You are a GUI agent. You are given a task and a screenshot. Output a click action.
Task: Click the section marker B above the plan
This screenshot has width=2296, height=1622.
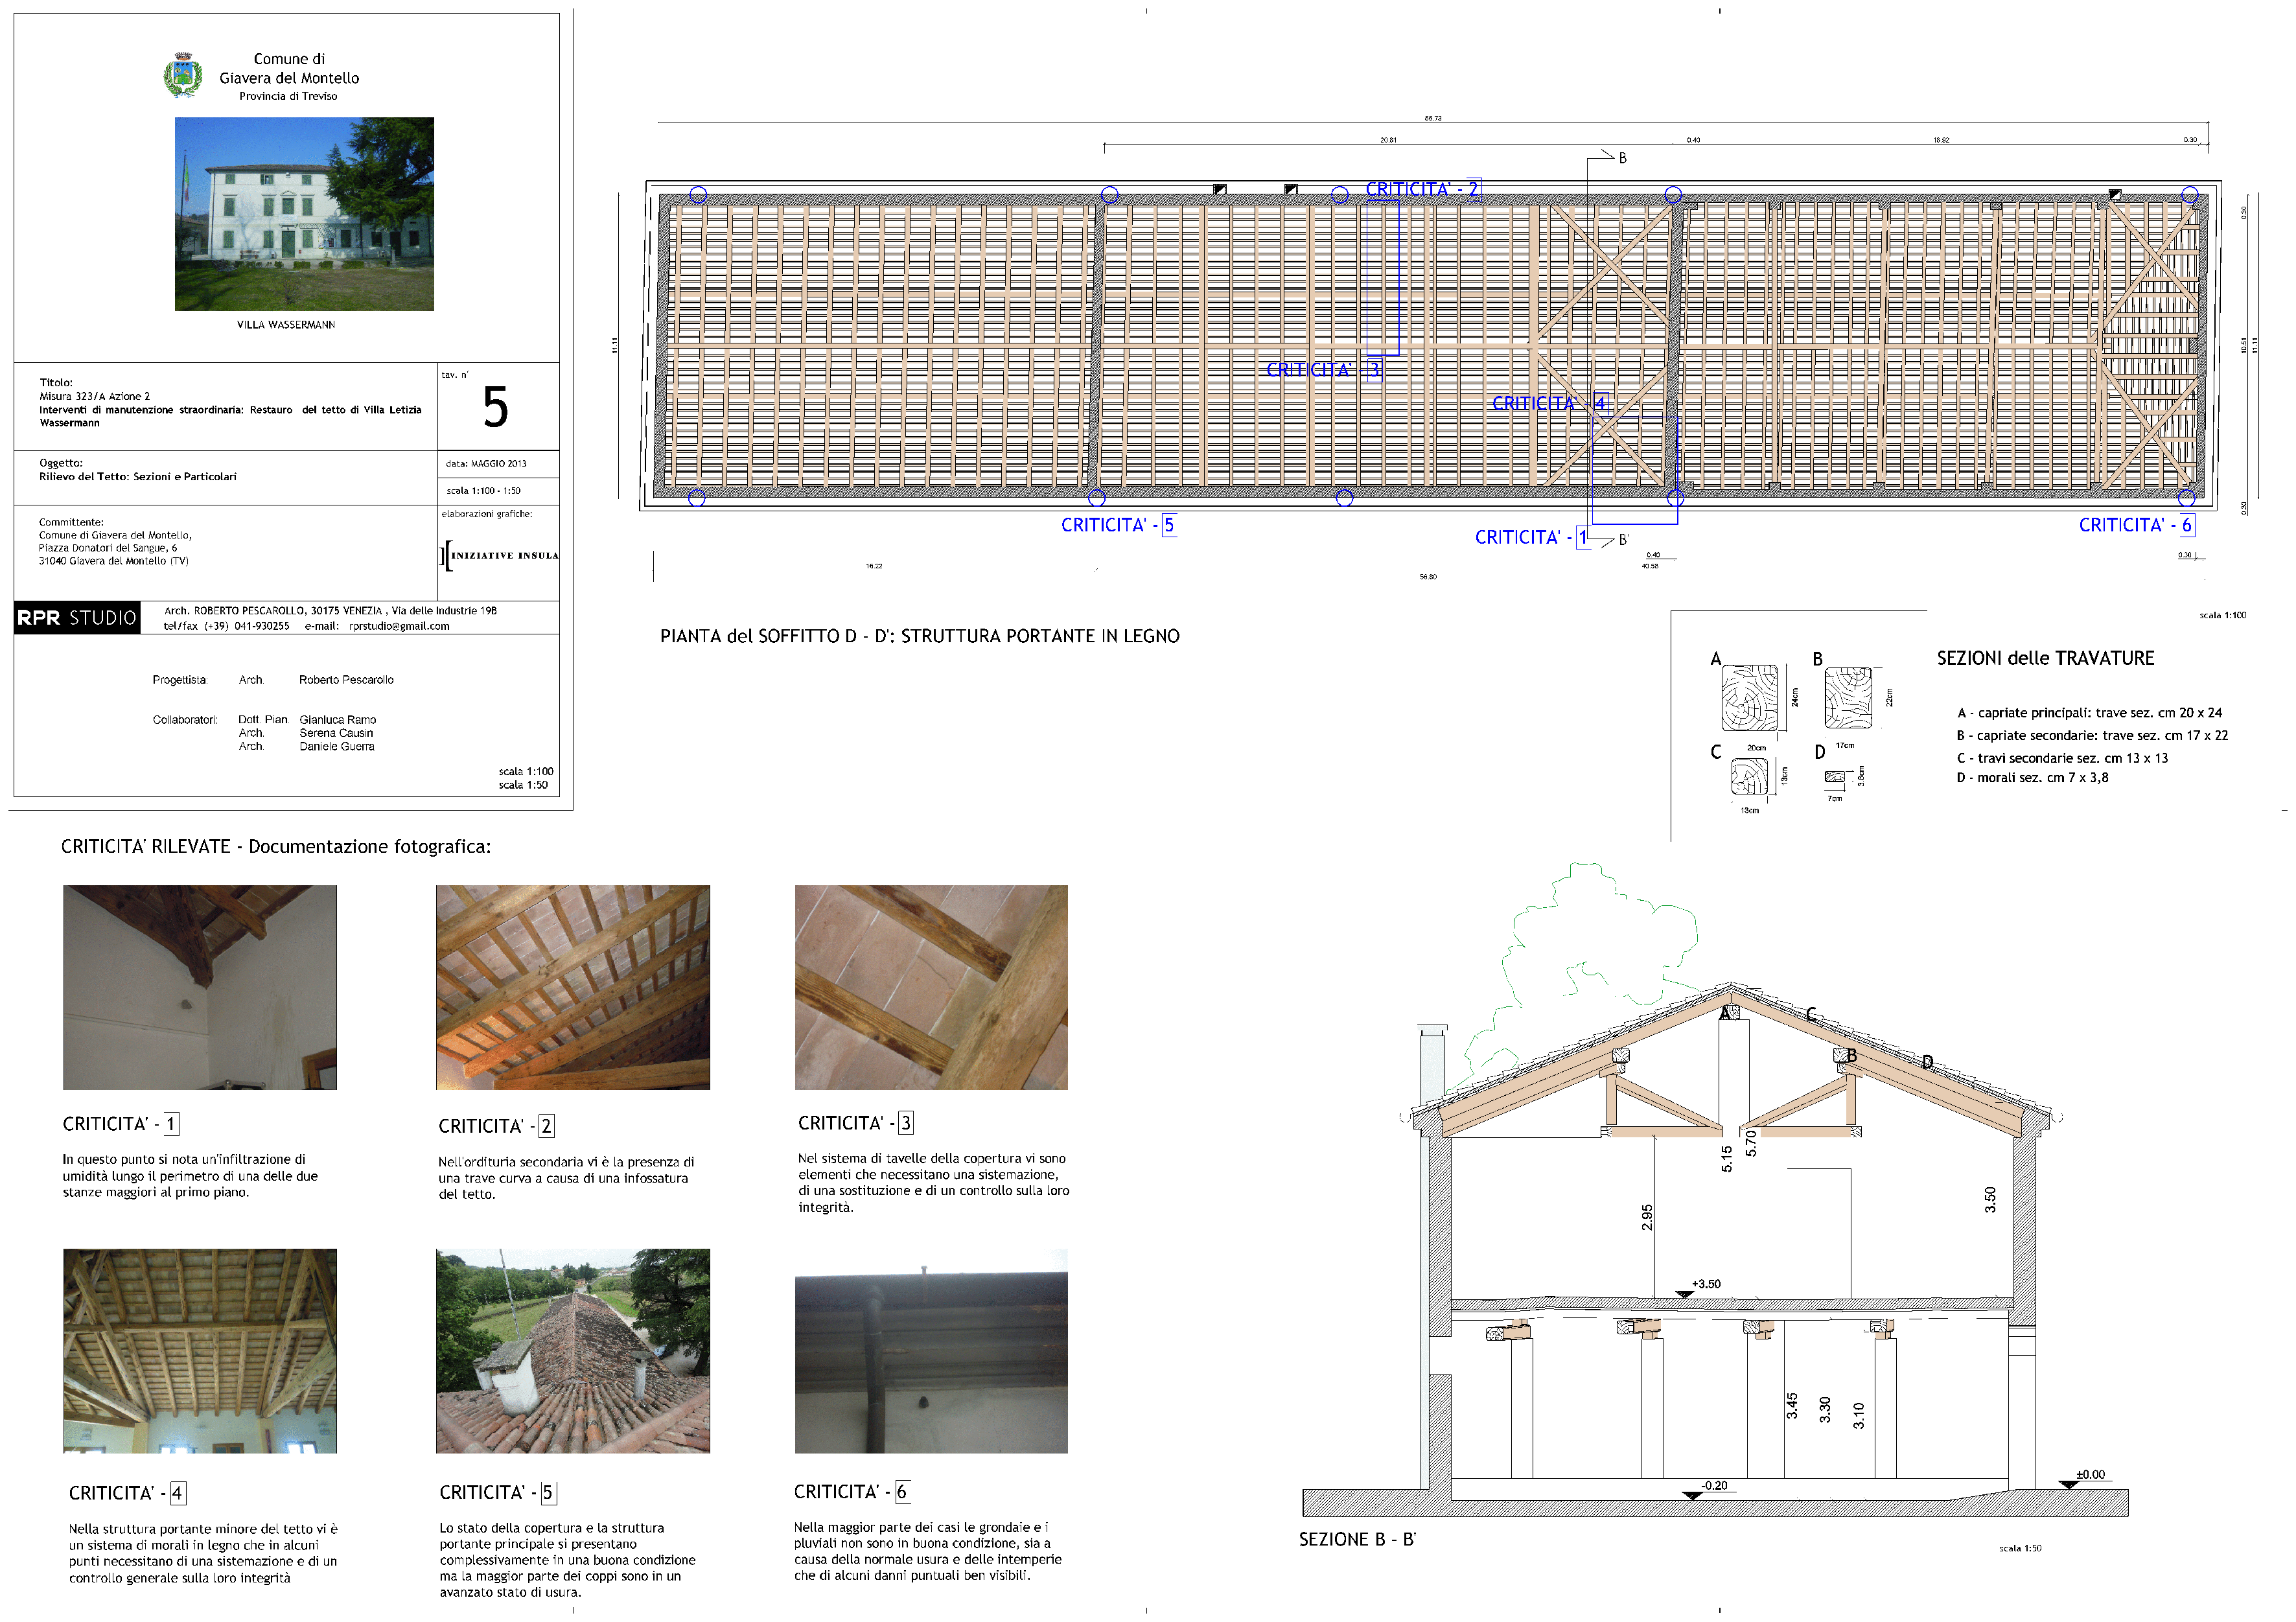click(1622, 158)
